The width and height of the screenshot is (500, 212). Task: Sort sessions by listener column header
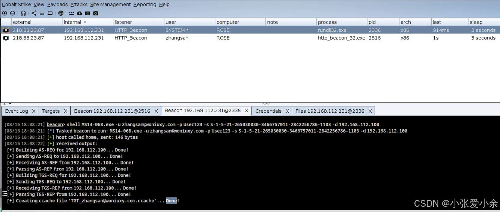139,22
